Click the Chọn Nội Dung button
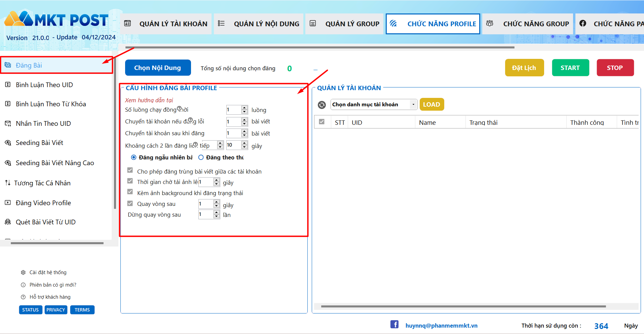 click(158, 68)
